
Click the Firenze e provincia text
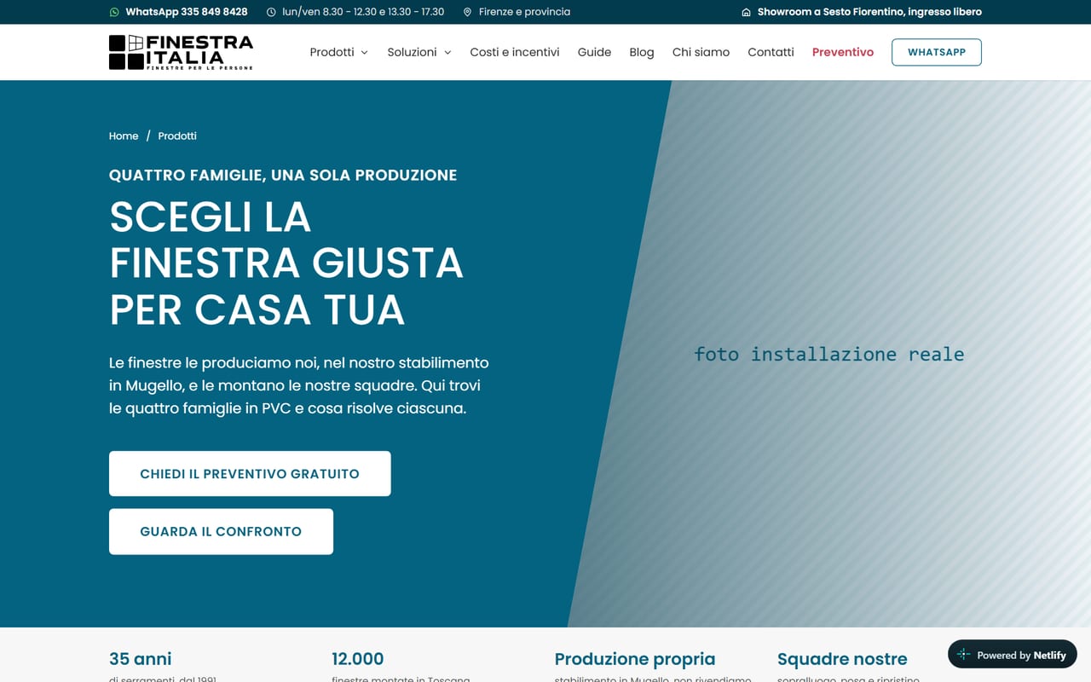click(524, 12)
